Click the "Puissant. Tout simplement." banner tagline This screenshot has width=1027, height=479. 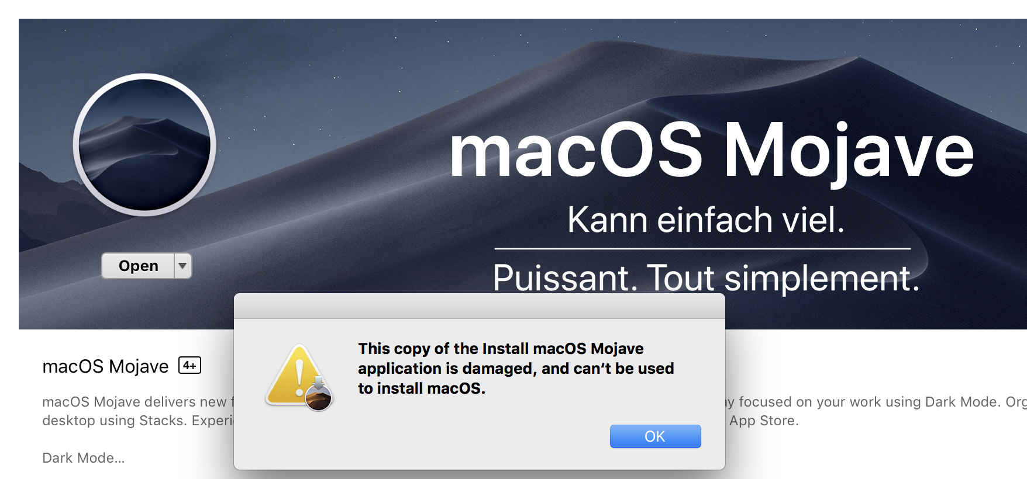(706, 277)
